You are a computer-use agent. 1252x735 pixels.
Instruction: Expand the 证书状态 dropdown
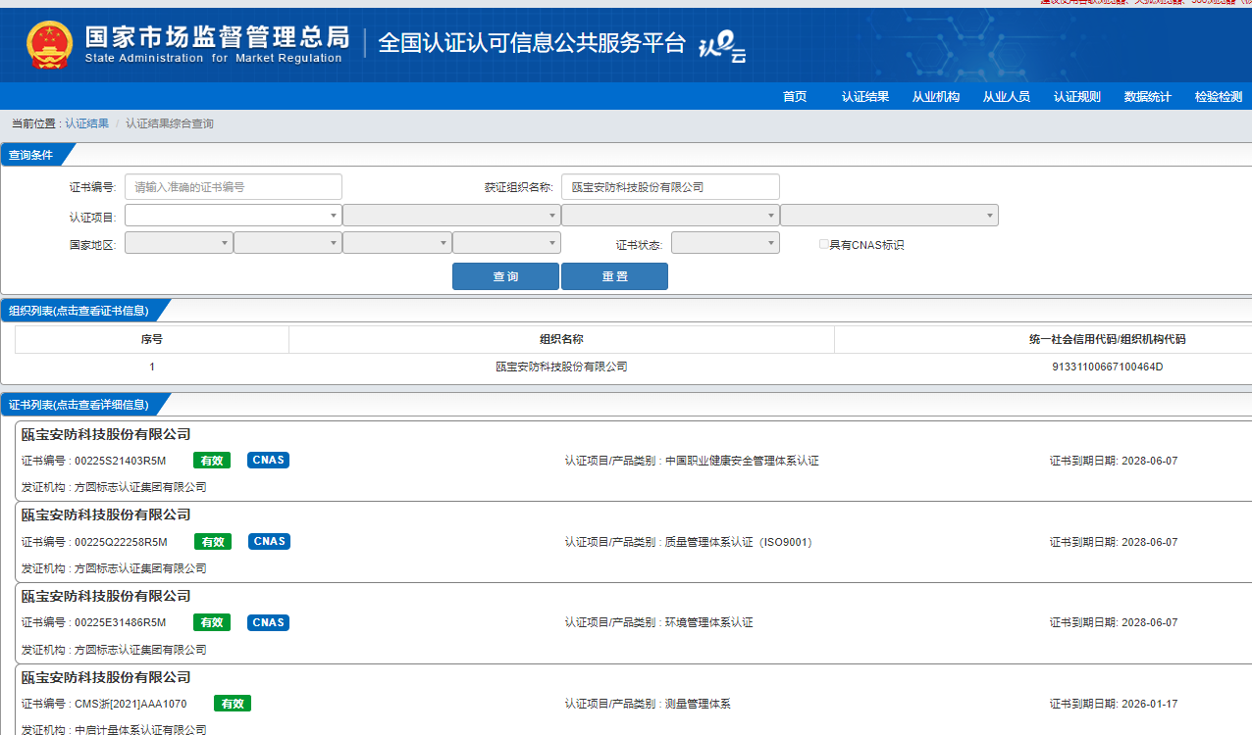(x=725, y=243)
